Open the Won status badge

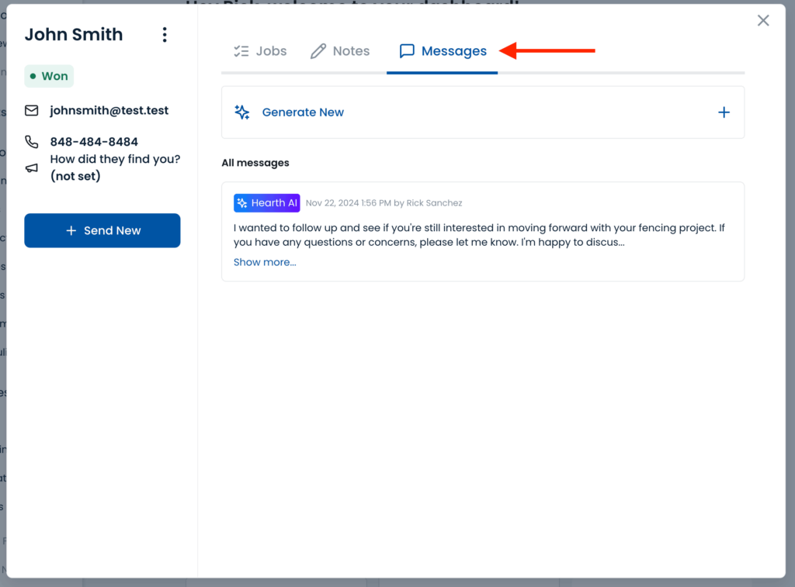click(49, 76)
